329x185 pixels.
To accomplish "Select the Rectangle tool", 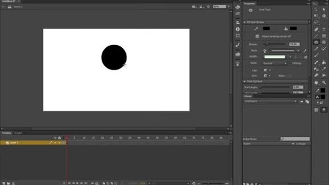I will tap(324, 36).
